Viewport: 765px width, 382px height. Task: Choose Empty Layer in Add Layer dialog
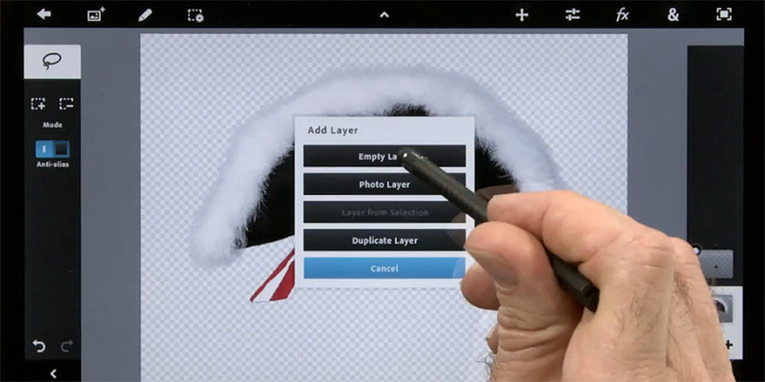click(x=384, y=156)
